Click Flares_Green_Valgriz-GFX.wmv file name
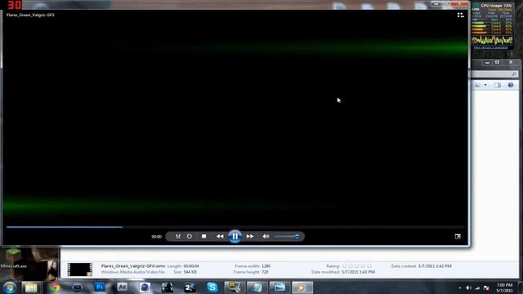Screen dimensions: 523x294 (133, 266)
